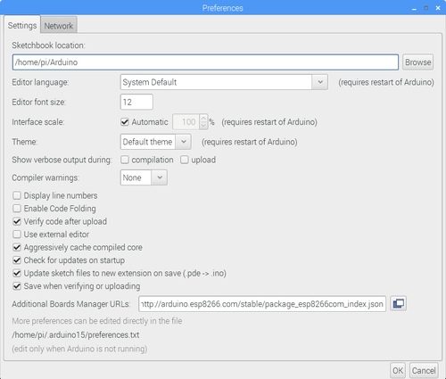Screen dimensions: 446x379
Task: Maximize the Preferences window
Action: (x=426, y=8)
